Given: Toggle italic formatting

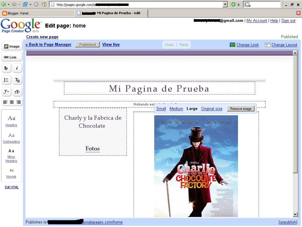Looking at the screenshot, I should tap(17, 68).
